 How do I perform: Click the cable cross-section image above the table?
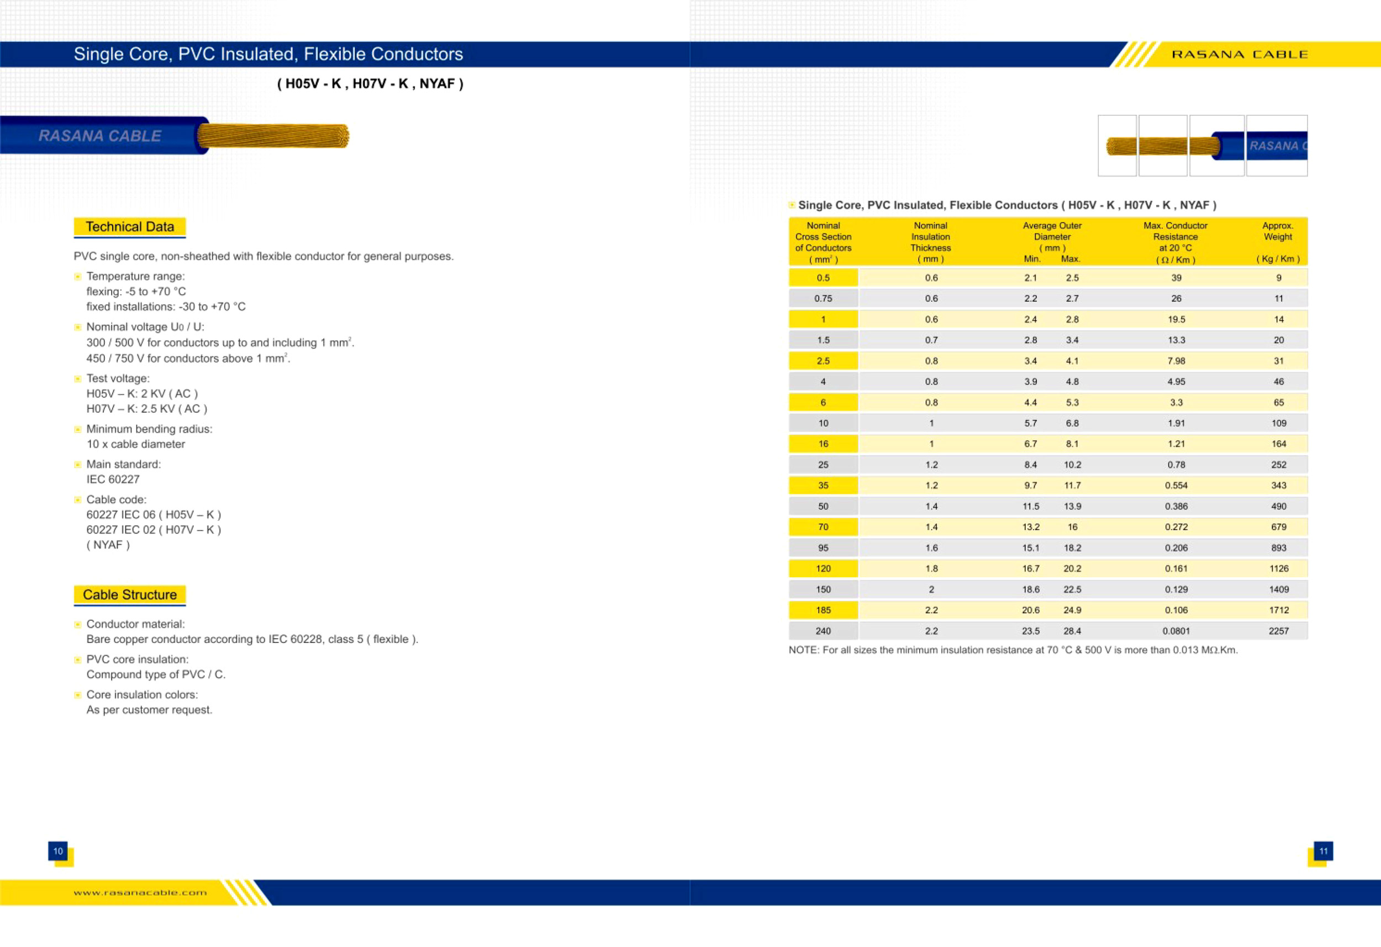1203,146
